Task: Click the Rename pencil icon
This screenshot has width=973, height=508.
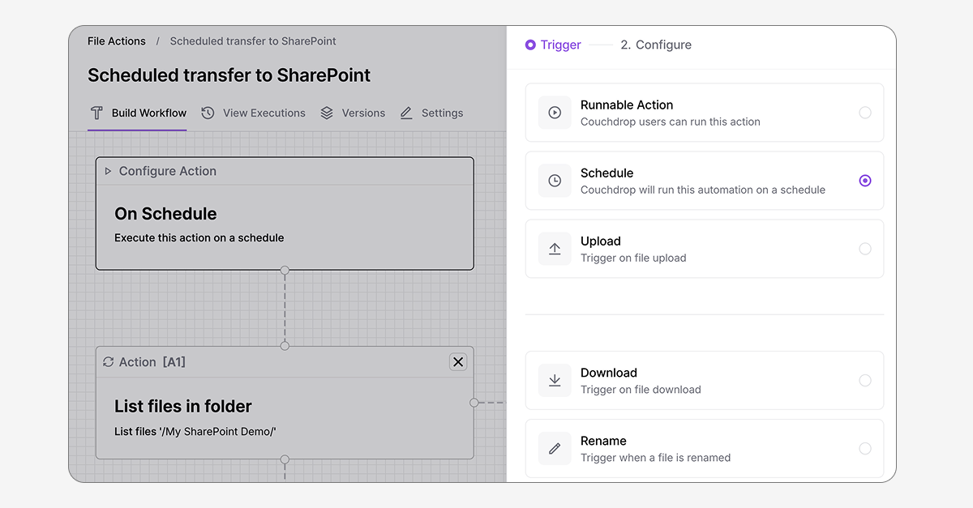Action: click(x=555, y=449)
